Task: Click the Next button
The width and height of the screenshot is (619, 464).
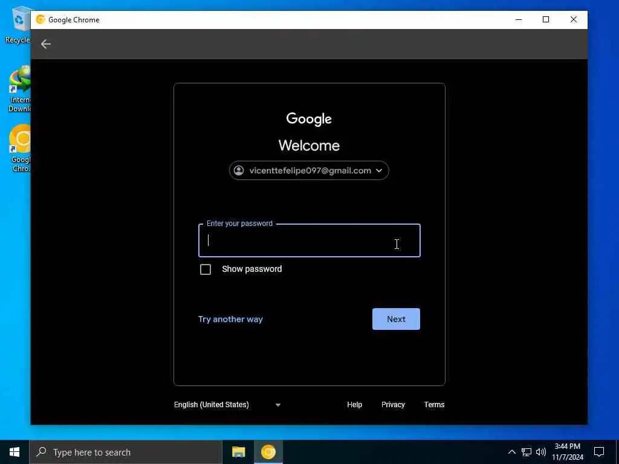Action: click(x=396, y=319)
